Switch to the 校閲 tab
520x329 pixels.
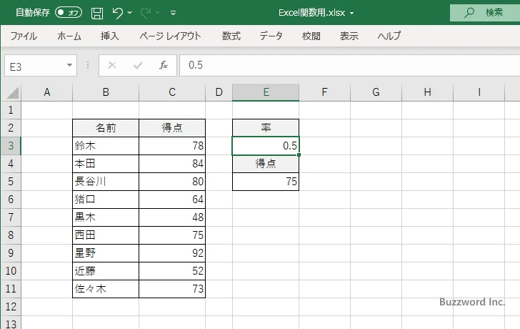[311, 36]
